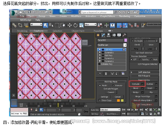Open the Utilities panel hammer icon
Screen dimensions: 168x127
[x=124, y=35]
